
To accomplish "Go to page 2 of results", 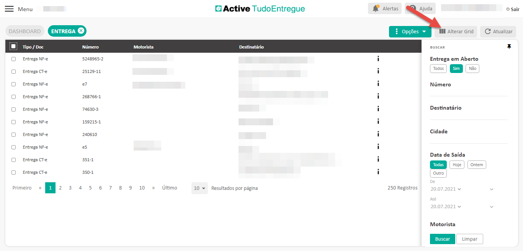I will click(60, 188).
